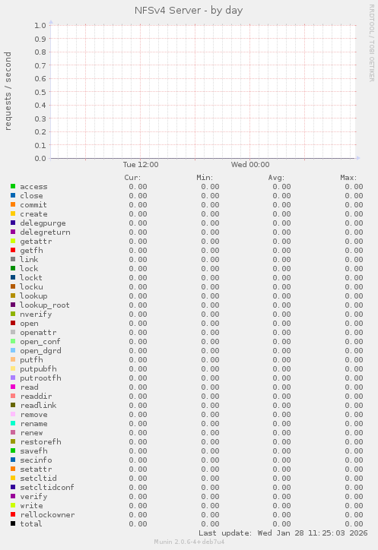Click the Max value in the access row
The height and width of the screenshot is (550, 378).
click(354, 187)
